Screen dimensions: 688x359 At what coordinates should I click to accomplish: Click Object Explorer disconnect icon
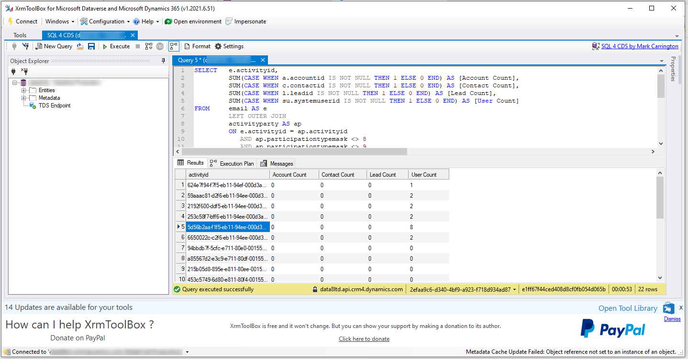(25, 71)
